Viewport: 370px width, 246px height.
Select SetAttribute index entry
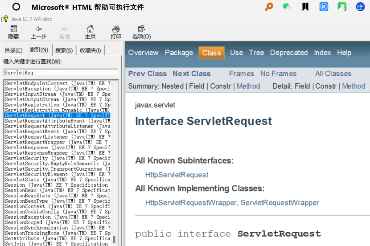58,238
